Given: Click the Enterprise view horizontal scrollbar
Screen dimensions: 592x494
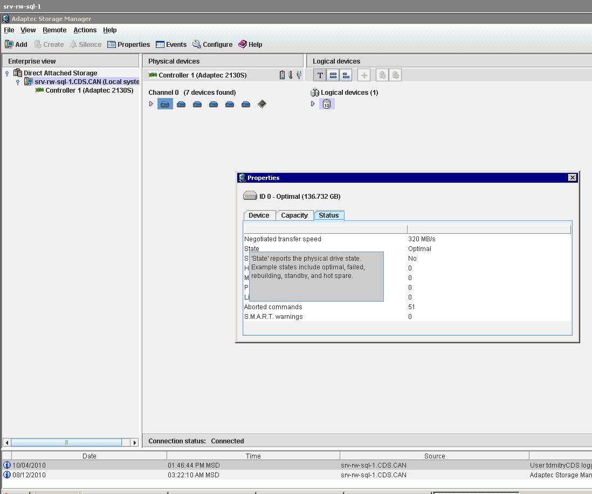Looking at the screenshot, I should click(x=71, y=442).
